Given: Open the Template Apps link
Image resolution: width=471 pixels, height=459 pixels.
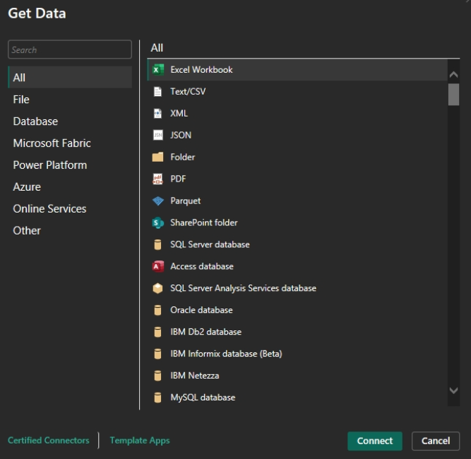Looking at the screenshot, I should point(140,441).
